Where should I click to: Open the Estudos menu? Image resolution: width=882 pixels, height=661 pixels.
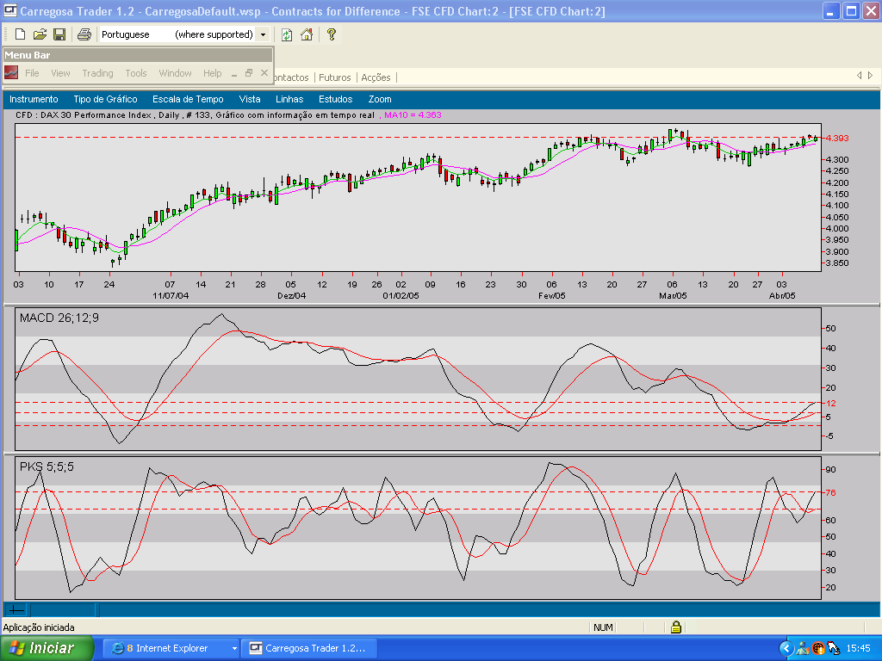335,99
